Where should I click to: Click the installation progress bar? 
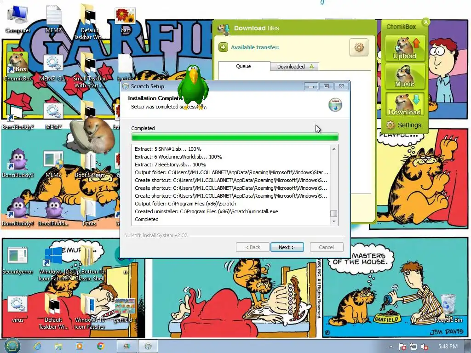click(x=235, y=137)
